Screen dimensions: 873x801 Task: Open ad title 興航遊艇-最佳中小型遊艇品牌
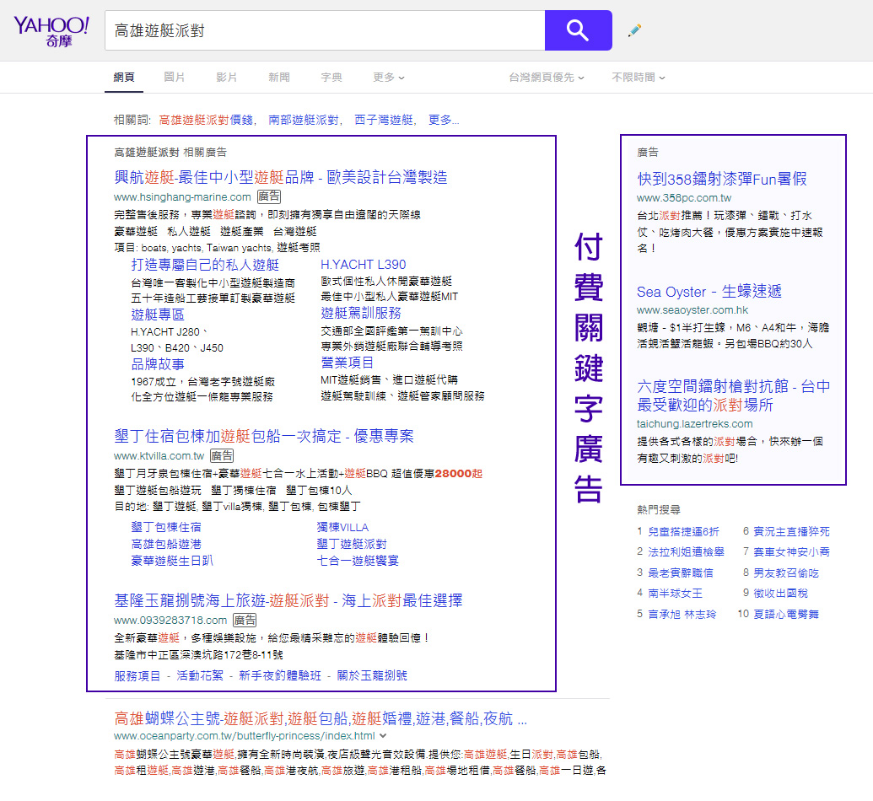[x=281, y=178]
